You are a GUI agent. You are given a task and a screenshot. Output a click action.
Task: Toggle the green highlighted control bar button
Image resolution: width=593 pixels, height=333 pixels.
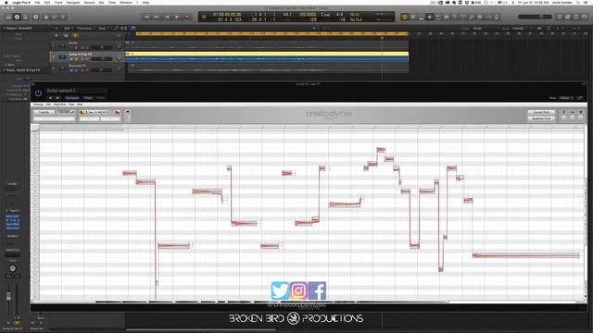point(430,17)
